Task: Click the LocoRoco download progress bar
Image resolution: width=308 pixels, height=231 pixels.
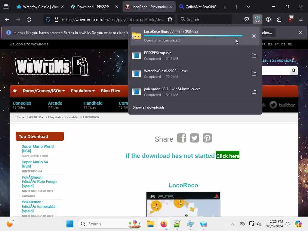Action: click(193, 36)
